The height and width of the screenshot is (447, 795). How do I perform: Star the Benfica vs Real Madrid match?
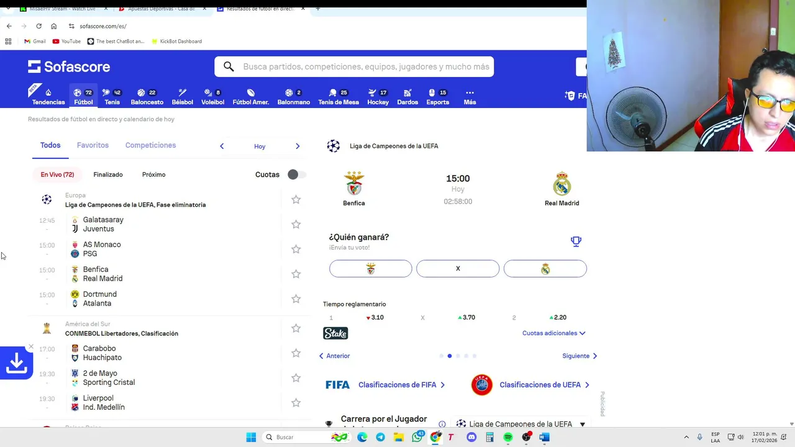(x=296, y=274)
